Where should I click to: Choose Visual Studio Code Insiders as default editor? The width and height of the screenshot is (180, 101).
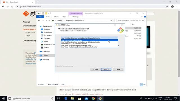89,47
